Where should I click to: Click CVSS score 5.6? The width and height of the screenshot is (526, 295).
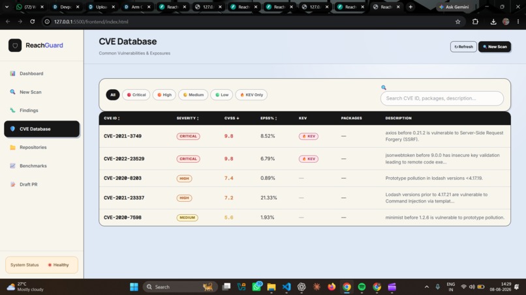[229, 218]
